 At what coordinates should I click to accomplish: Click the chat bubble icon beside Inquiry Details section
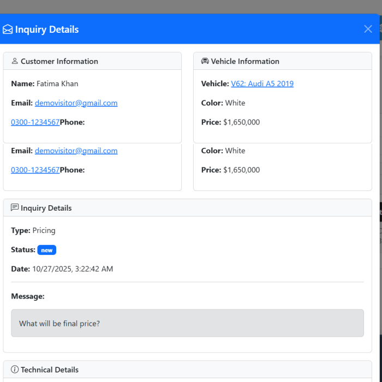pos(15,208)
